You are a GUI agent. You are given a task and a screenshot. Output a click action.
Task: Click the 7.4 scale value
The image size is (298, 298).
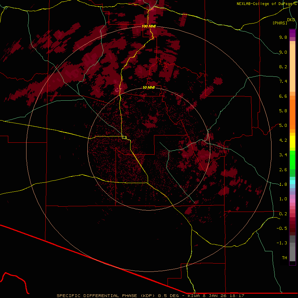[283, 81]
